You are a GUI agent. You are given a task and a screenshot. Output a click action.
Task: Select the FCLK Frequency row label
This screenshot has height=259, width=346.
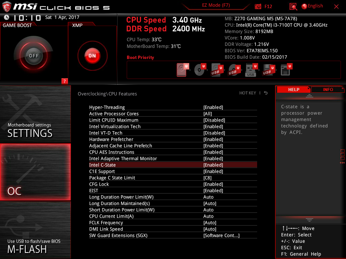[x=106, y=223]
